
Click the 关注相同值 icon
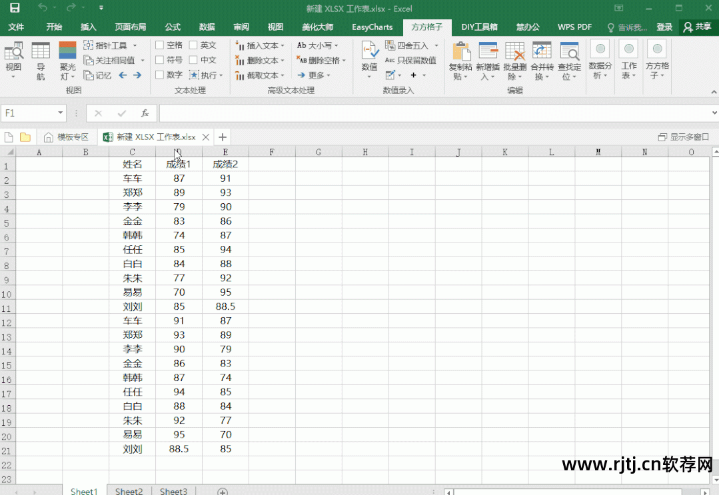(89, 60)
